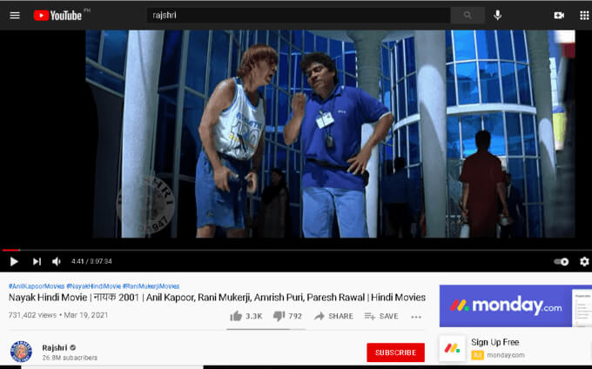Click the video frame to play
Image resolution: width=592 pixels, height=369 pixels.
330,134
